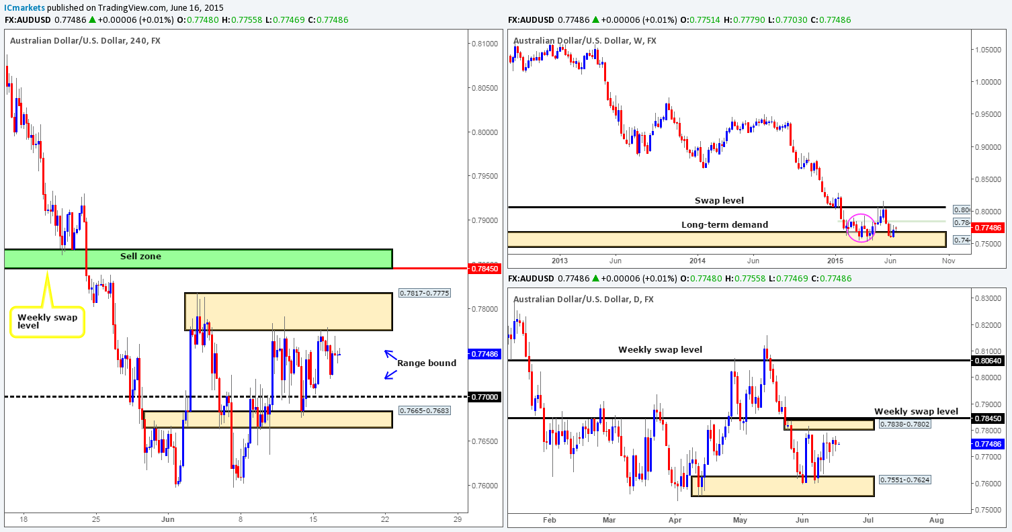
Task: Click the '2014' label on the weekly time axis
Action: [x=698, y=260]
